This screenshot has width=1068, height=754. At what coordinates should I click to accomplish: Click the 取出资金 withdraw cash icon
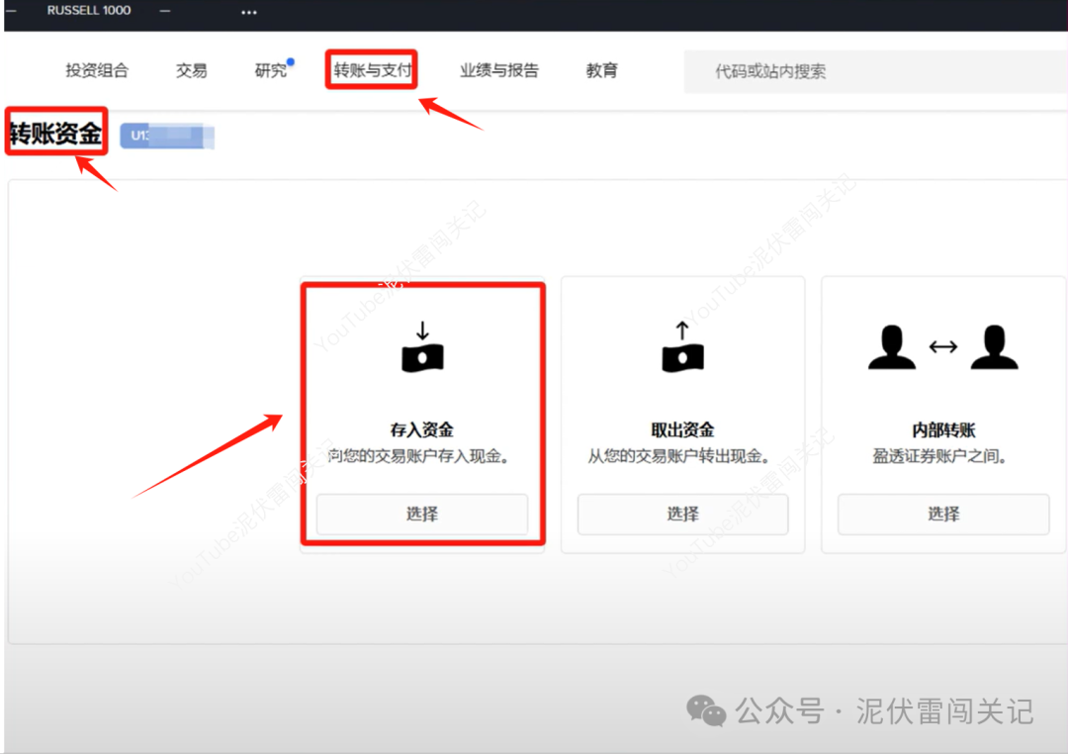(682, 348)
